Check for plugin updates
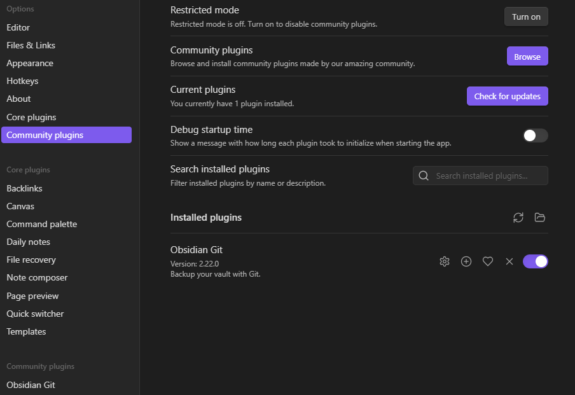575x395 pixels. tap(508, 96)
